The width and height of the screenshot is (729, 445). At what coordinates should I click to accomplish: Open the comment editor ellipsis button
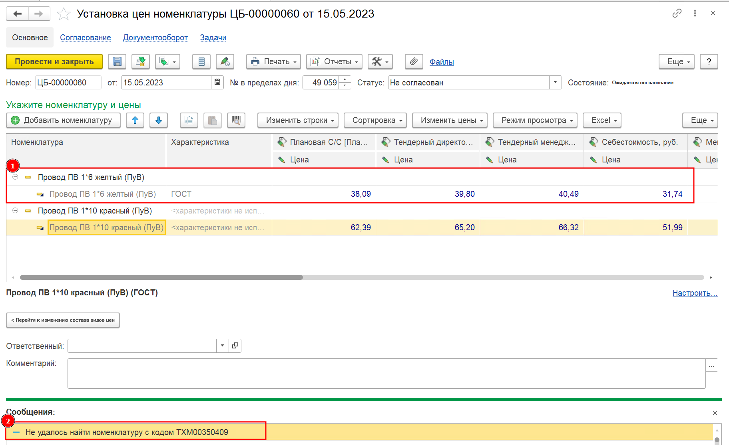(712, 365)
